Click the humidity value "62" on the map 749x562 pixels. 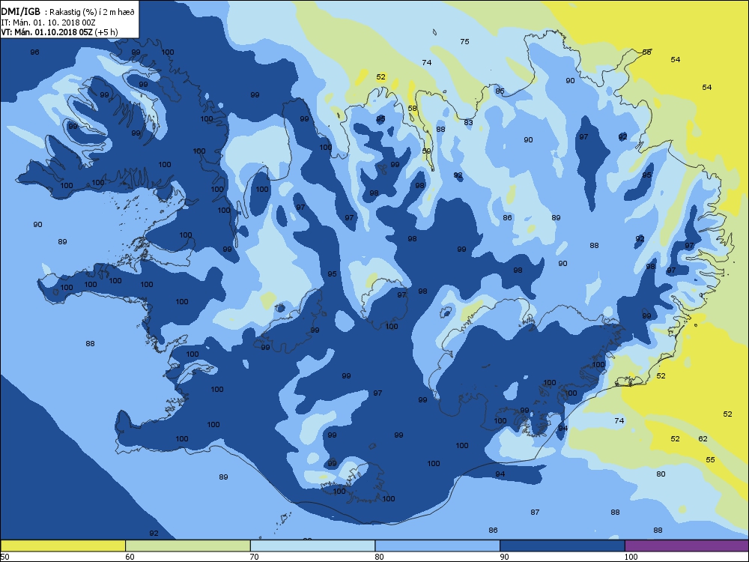pyautogui.click(x=703, y=438)
